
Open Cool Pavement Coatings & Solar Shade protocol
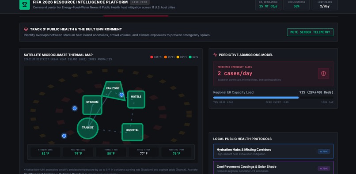point(273,168)
